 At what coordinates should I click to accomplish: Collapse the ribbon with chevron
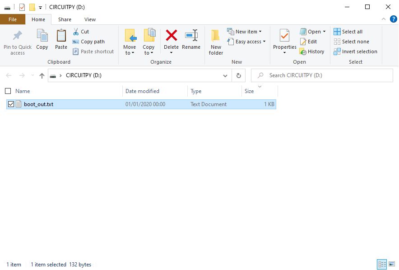click(x=384, y=19)
